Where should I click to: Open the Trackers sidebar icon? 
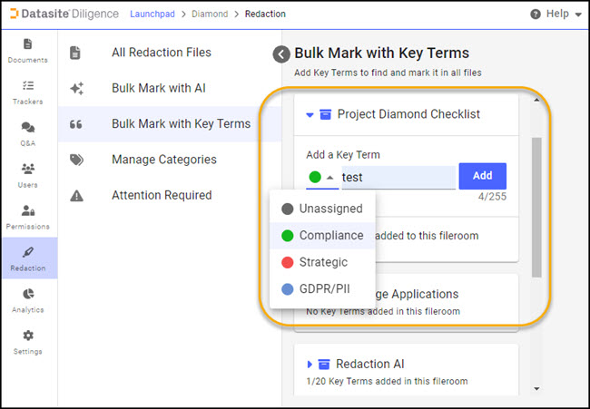[28, 92]
